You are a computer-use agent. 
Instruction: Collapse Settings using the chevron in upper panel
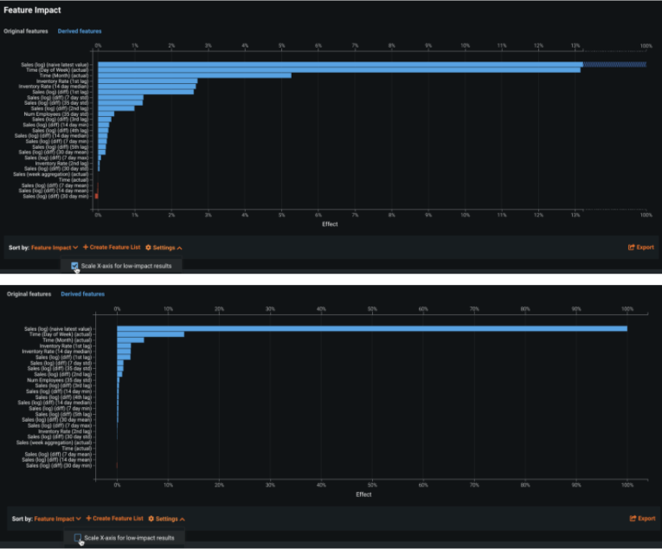tap(179, 248)
